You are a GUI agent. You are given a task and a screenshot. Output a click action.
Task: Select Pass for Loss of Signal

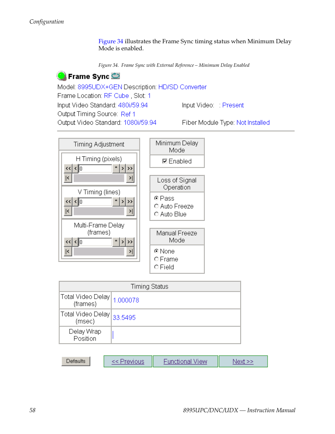(x=156, y=198)
